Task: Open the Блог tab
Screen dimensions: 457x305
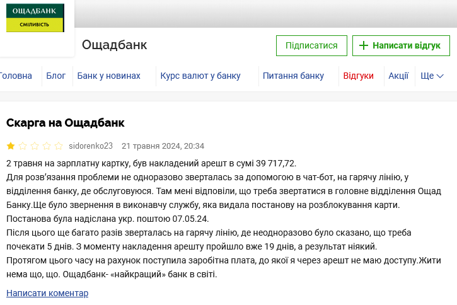Action: [x=56, y=76]
